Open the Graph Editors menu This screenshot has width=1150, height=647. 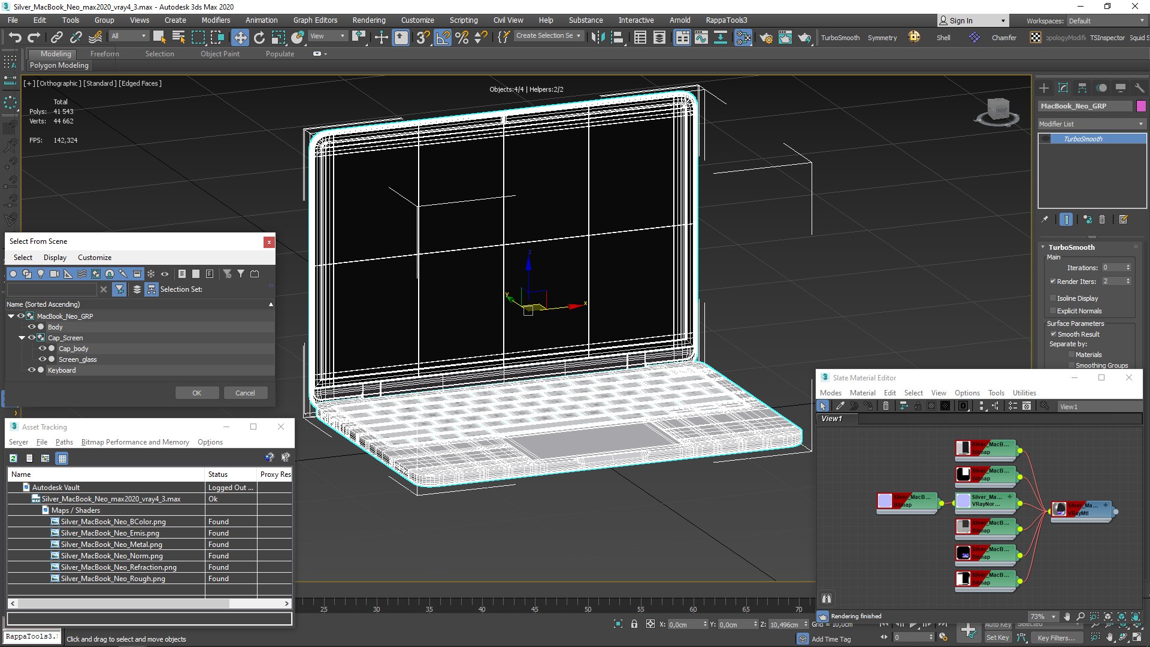pos(315,20)
